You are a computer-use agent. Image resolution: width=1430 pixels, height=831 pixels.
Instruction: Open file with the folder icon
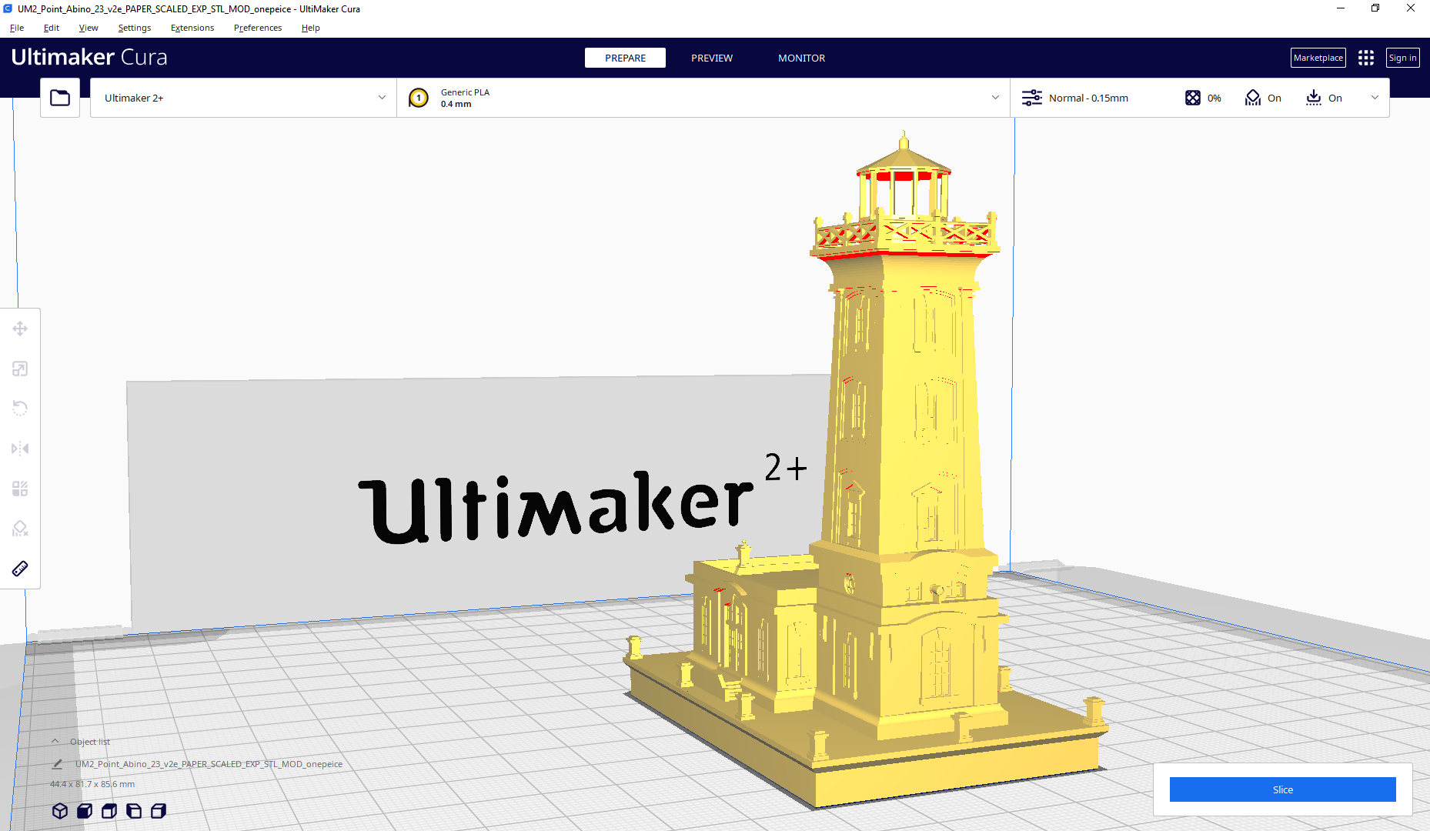click(x=60, y=98)
